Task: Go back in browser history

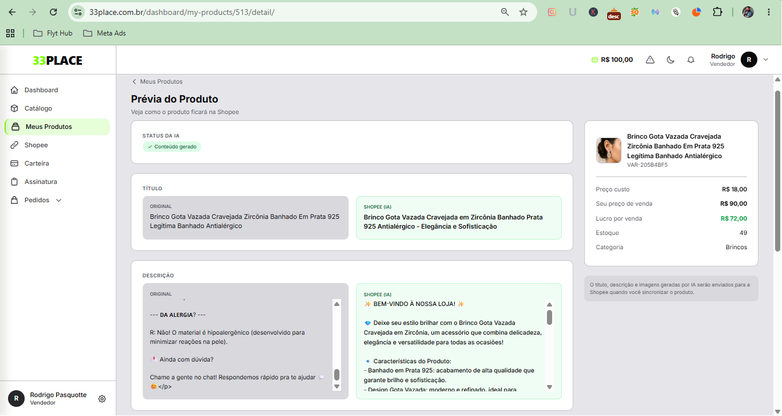Action: [12, 12]
